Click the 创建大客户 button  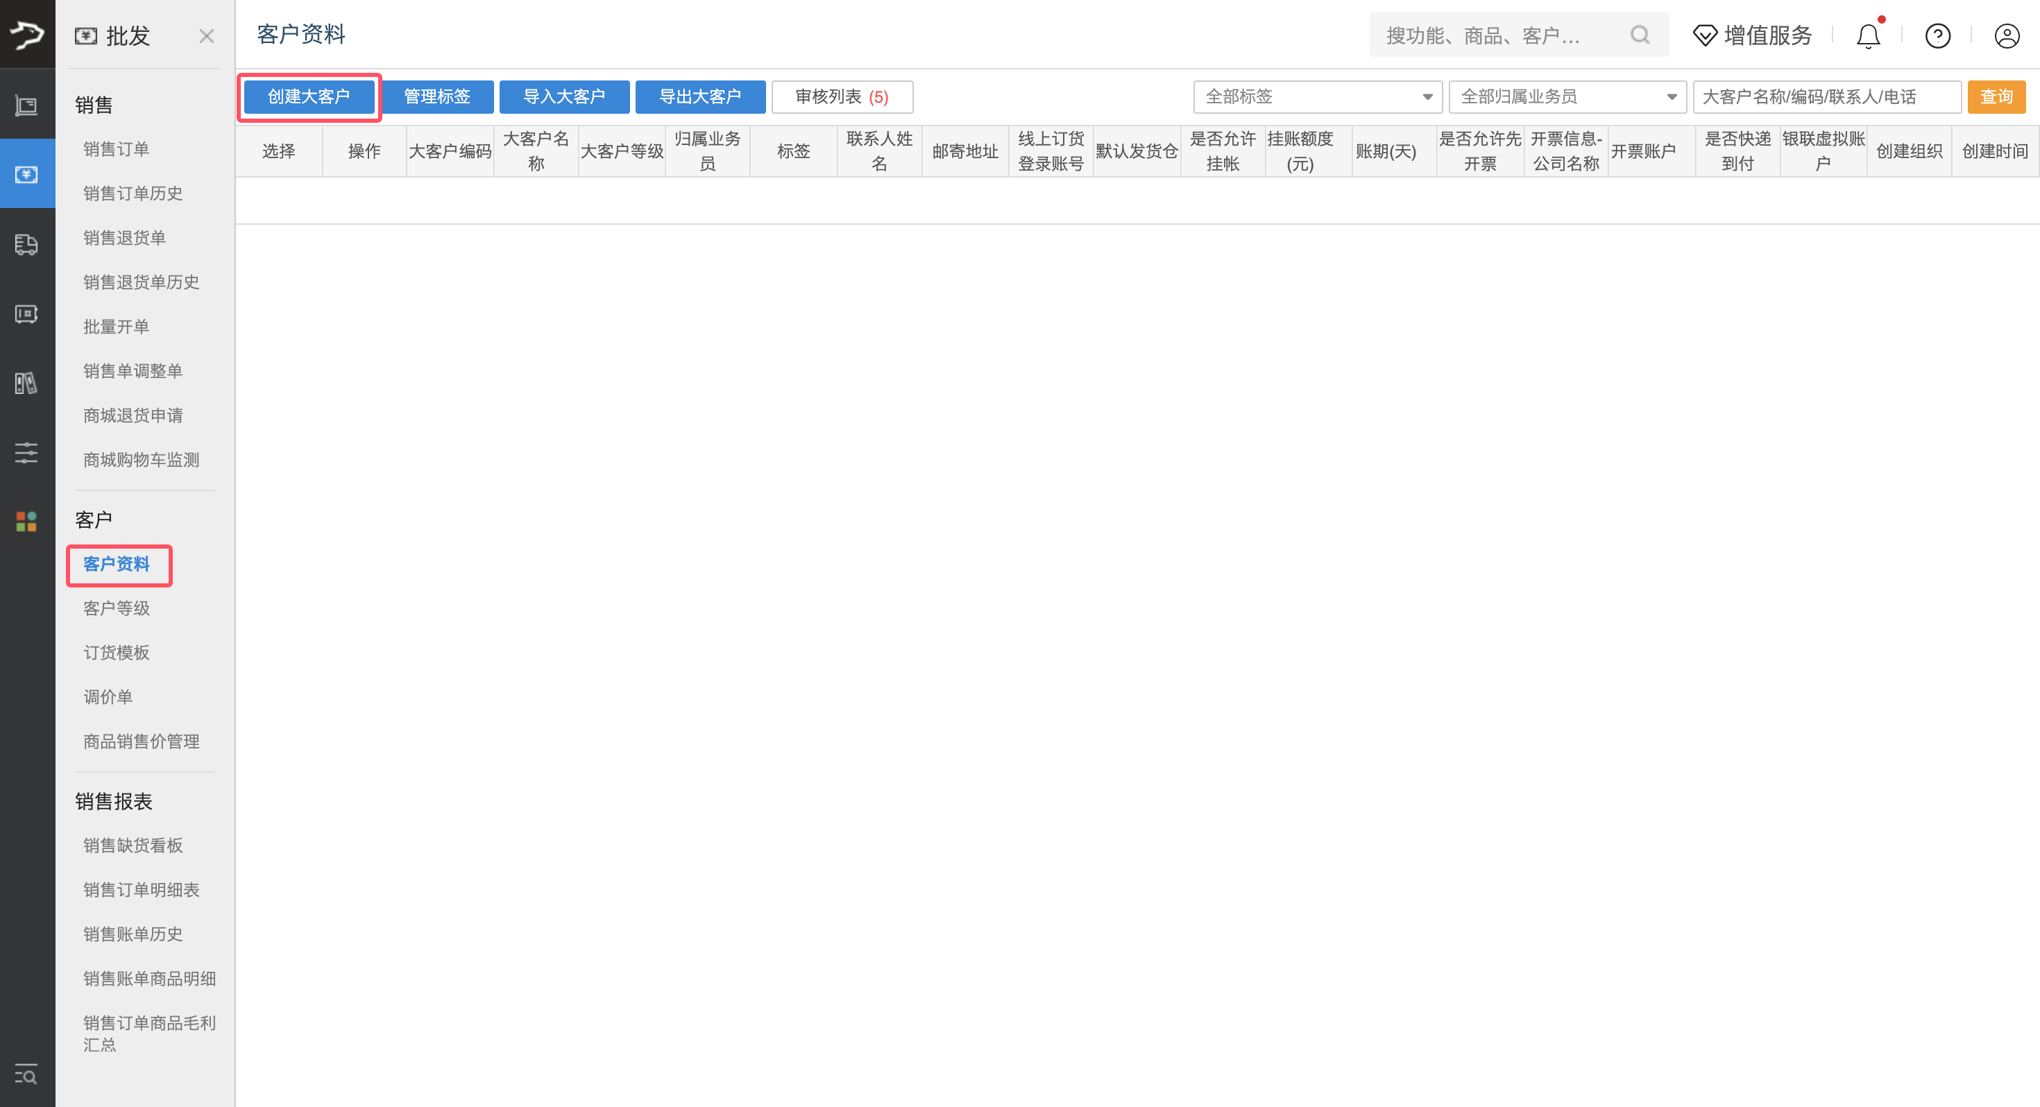click(309, 96)
